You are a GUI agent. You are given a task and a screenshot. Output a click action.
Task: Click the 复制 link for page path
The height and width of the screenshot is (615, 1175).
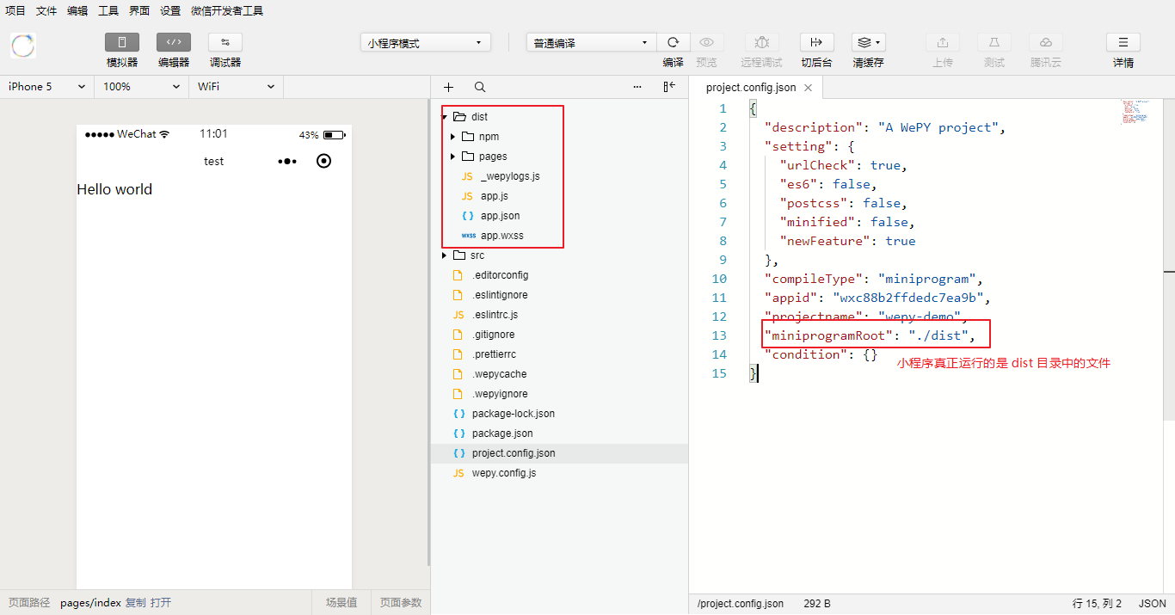[x=135, y=603]
